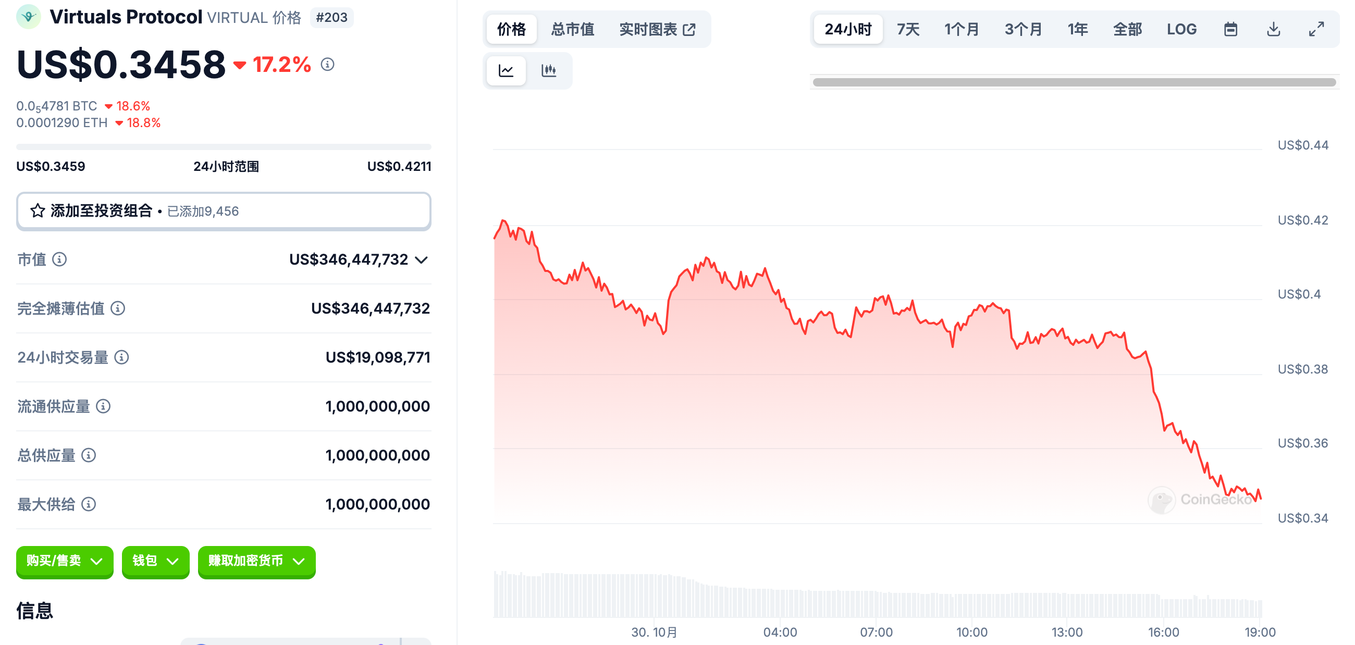Click the info icon next to 17.2%
Viewport: 1355px width, 645px height.
(328, 65)
